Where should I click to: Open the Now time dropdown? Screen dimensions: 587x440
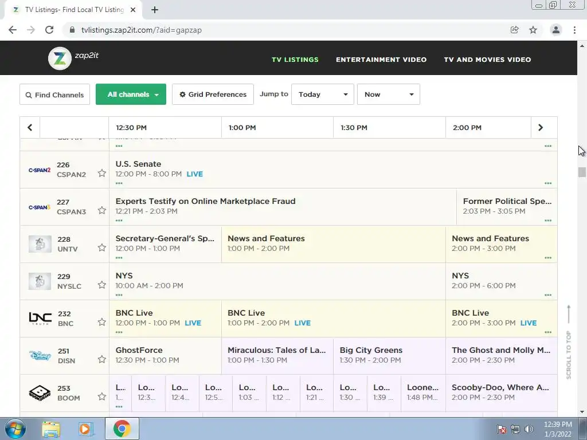[x=389, y=95]
